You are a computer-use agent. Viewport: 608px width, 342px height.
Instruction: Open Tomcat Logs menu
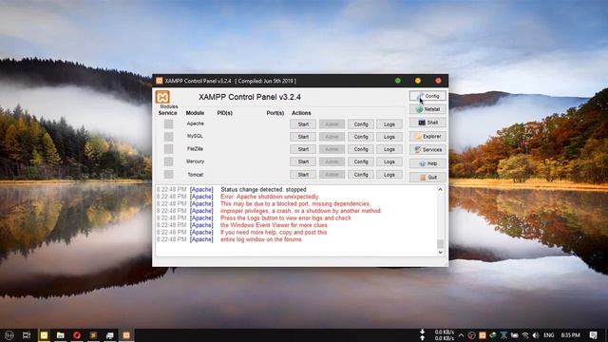(x=389, y=175)
